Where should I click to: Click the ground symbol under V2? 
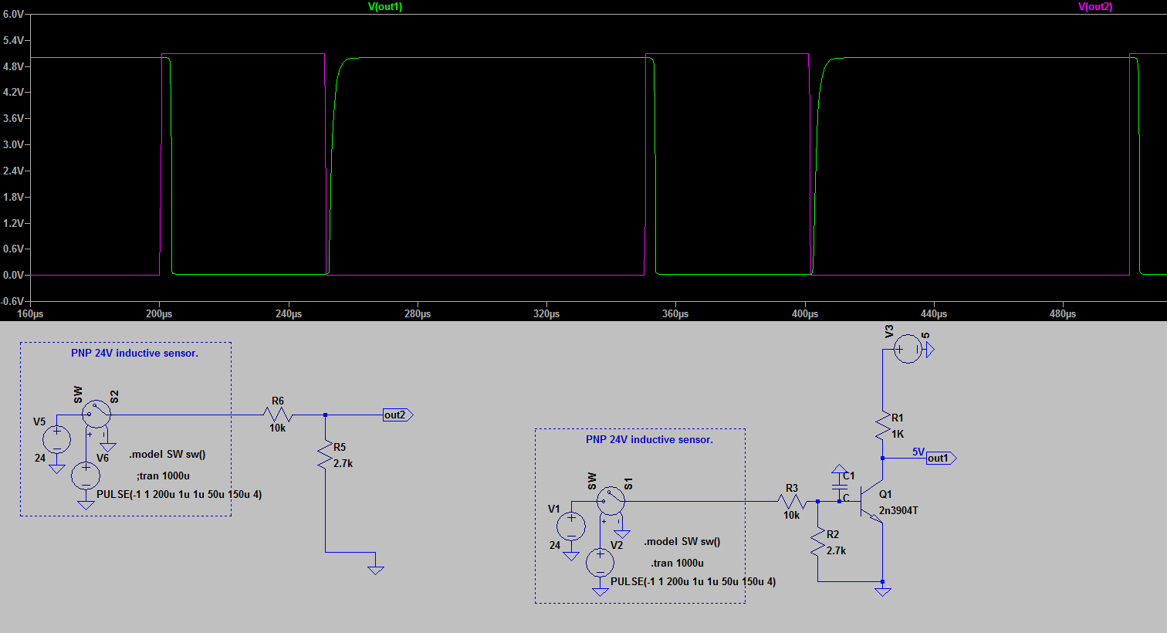pyautogui.click(x=600, y=591)
